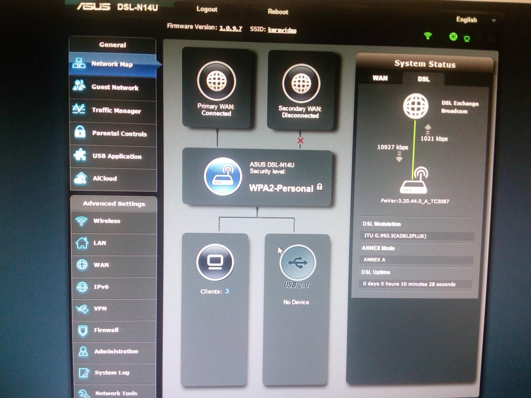Click the Traffic Manager graph icon
The height and width of the screenshot is (398, 531).
[79, 109]
